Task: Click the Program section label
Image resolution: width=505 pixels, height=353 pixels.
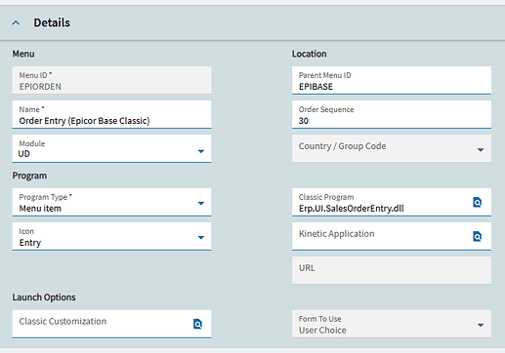Action: tap(29, 176)
